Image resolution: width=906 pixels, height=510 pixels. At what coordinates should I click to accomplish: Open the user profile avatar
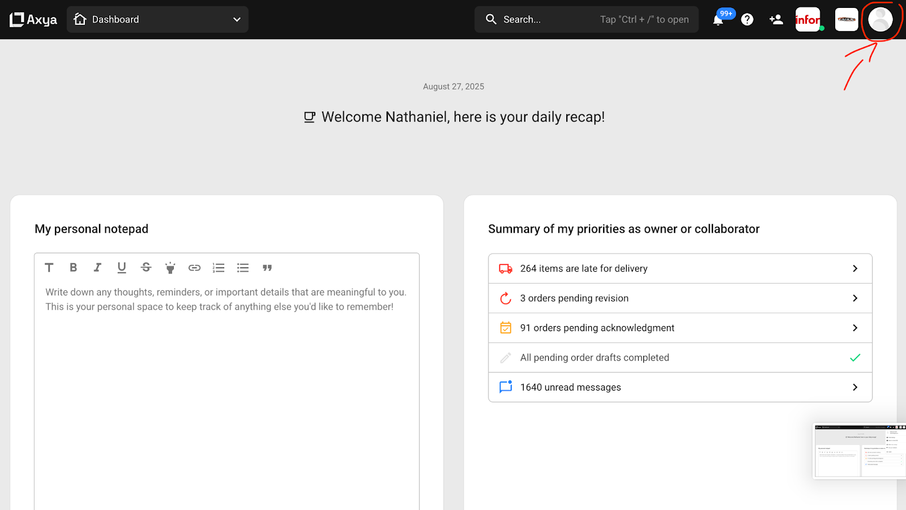coord(880,20)
